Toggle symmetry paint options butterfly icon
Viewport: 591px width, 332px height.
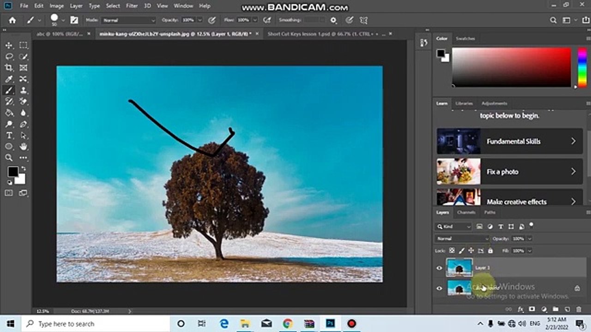(364, 20)
